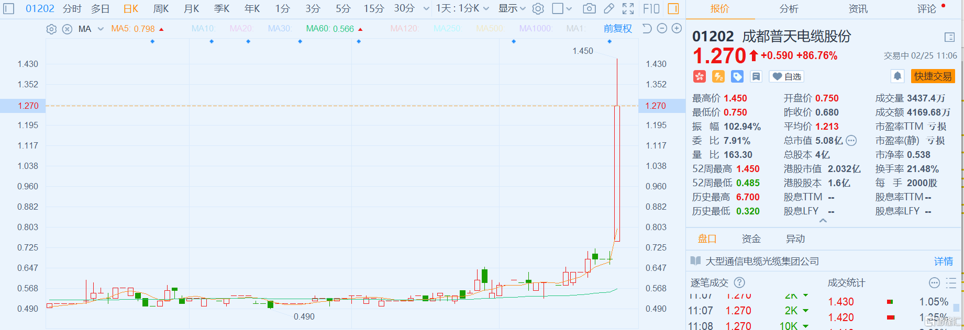Zoom in the chart with the plus icon
This screenshot has height=330, width=964.
point(677,29)
